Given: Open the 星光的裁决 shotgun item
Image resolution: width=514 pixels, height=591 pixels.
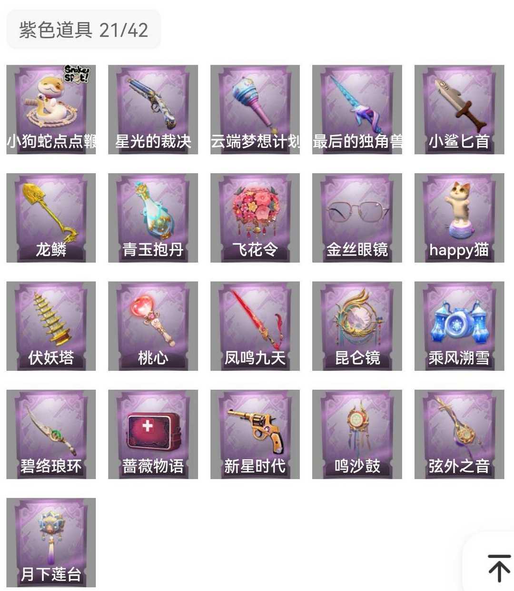Looking at the screenshot, I should (x=153, y=109).
